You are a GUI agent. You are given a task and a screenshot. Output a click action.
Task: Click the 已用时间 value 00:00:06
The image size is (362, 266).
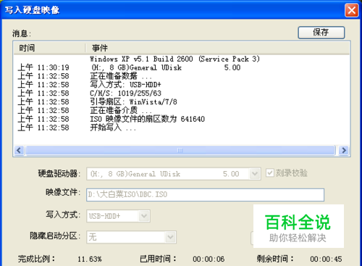(x=209, y=259)
